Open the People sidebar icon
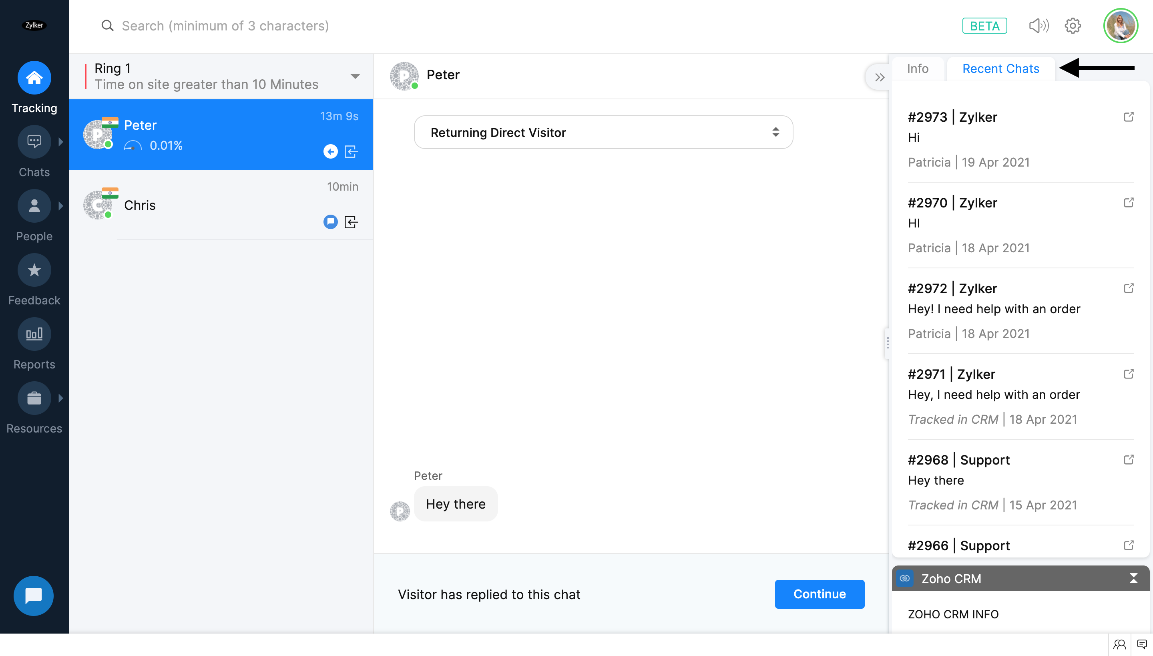Screen dimensions: 1153x656 tap(34, 206)
